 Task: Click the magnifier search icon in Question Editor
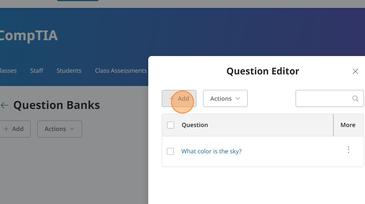[355, 99]
